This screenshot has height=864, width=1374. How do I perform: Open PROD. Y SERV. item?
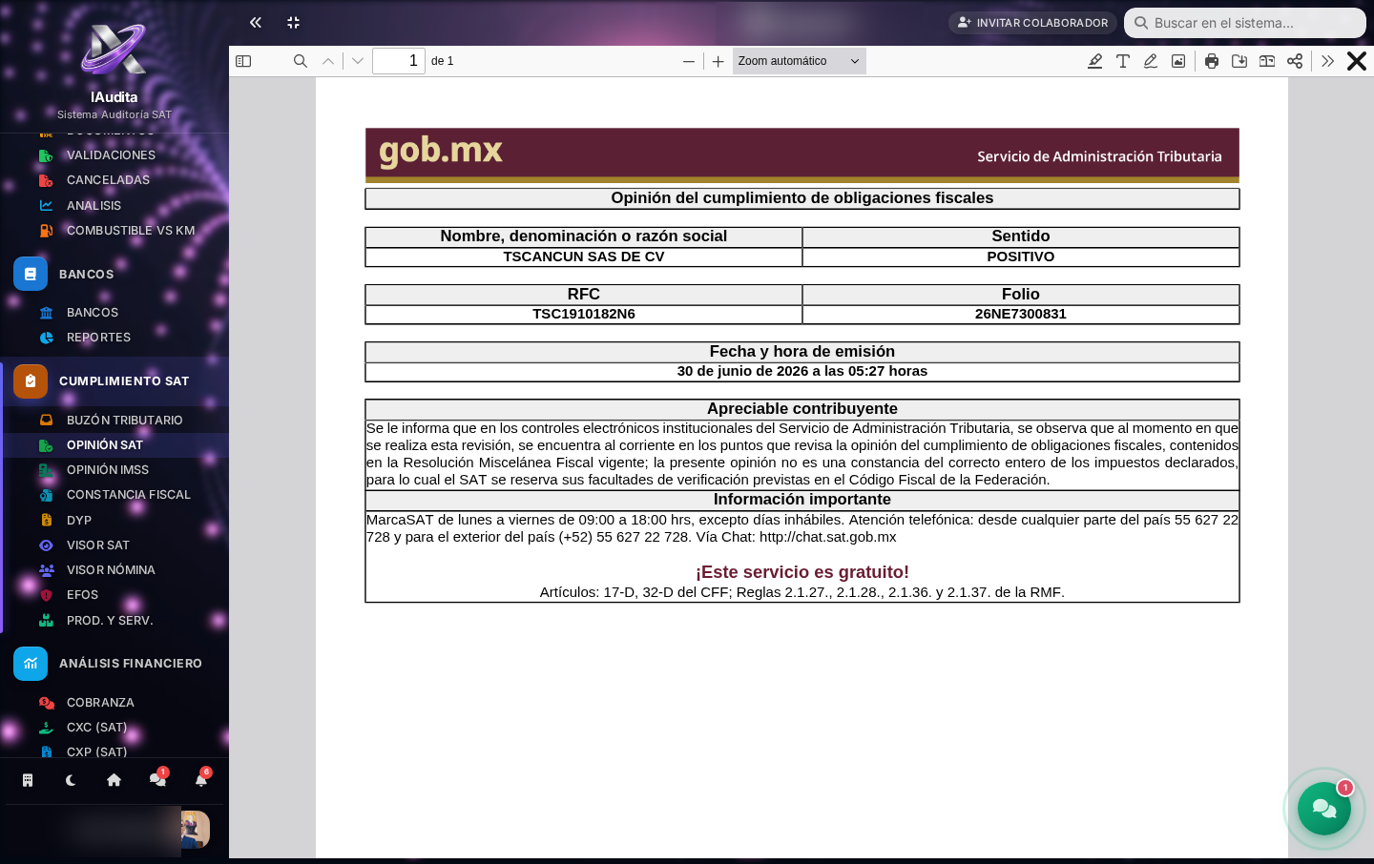point(110,621)
